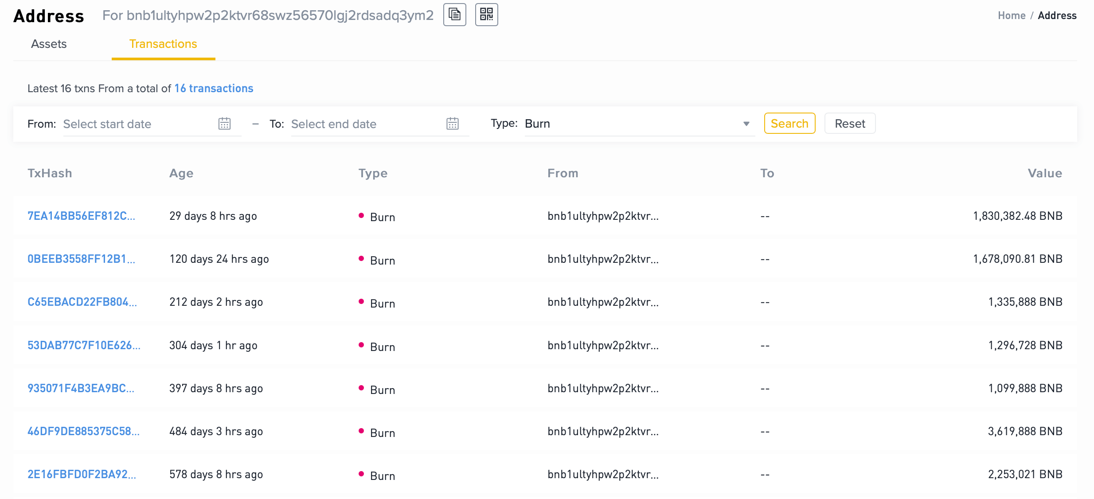Screen dimensions: 1094x499
Task: Open the end date calendar icon
Action: 452,124
